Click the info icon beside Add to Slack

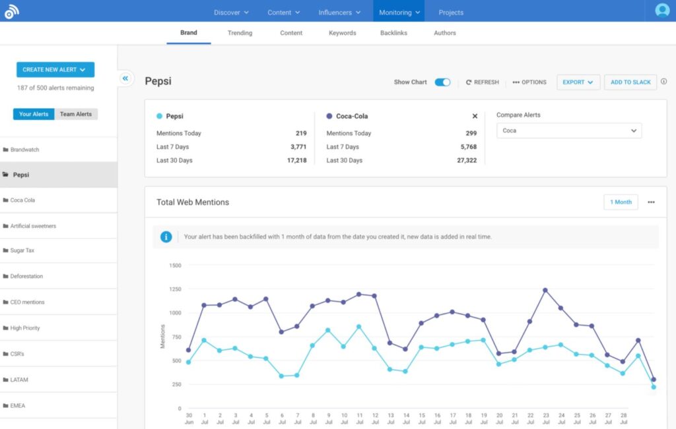point(663,82)
